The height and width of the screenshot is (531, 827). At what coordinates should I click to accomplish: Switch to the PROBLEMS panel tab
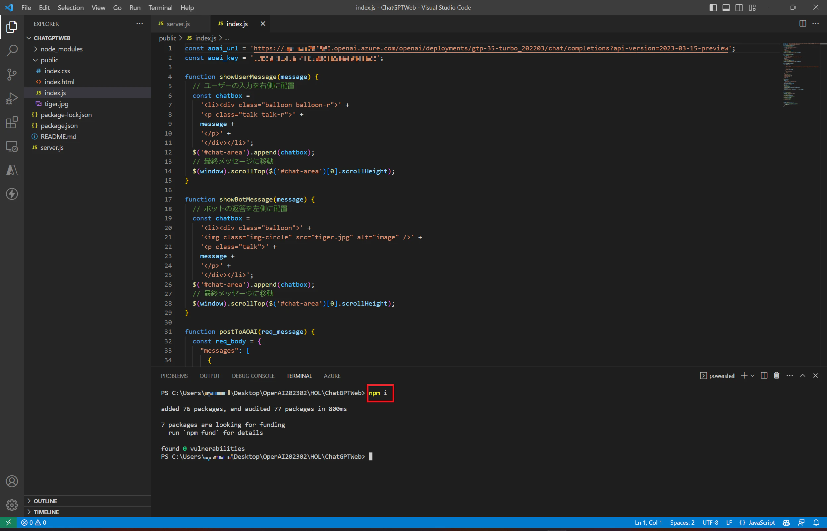(174, 376)
